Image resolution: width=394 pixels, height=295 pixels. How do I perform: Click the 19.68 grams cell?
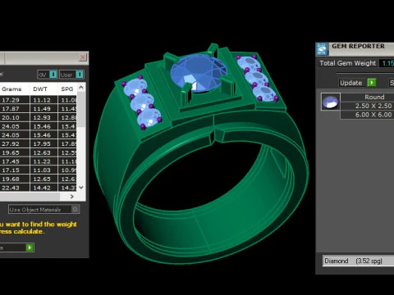click(14, 179)
